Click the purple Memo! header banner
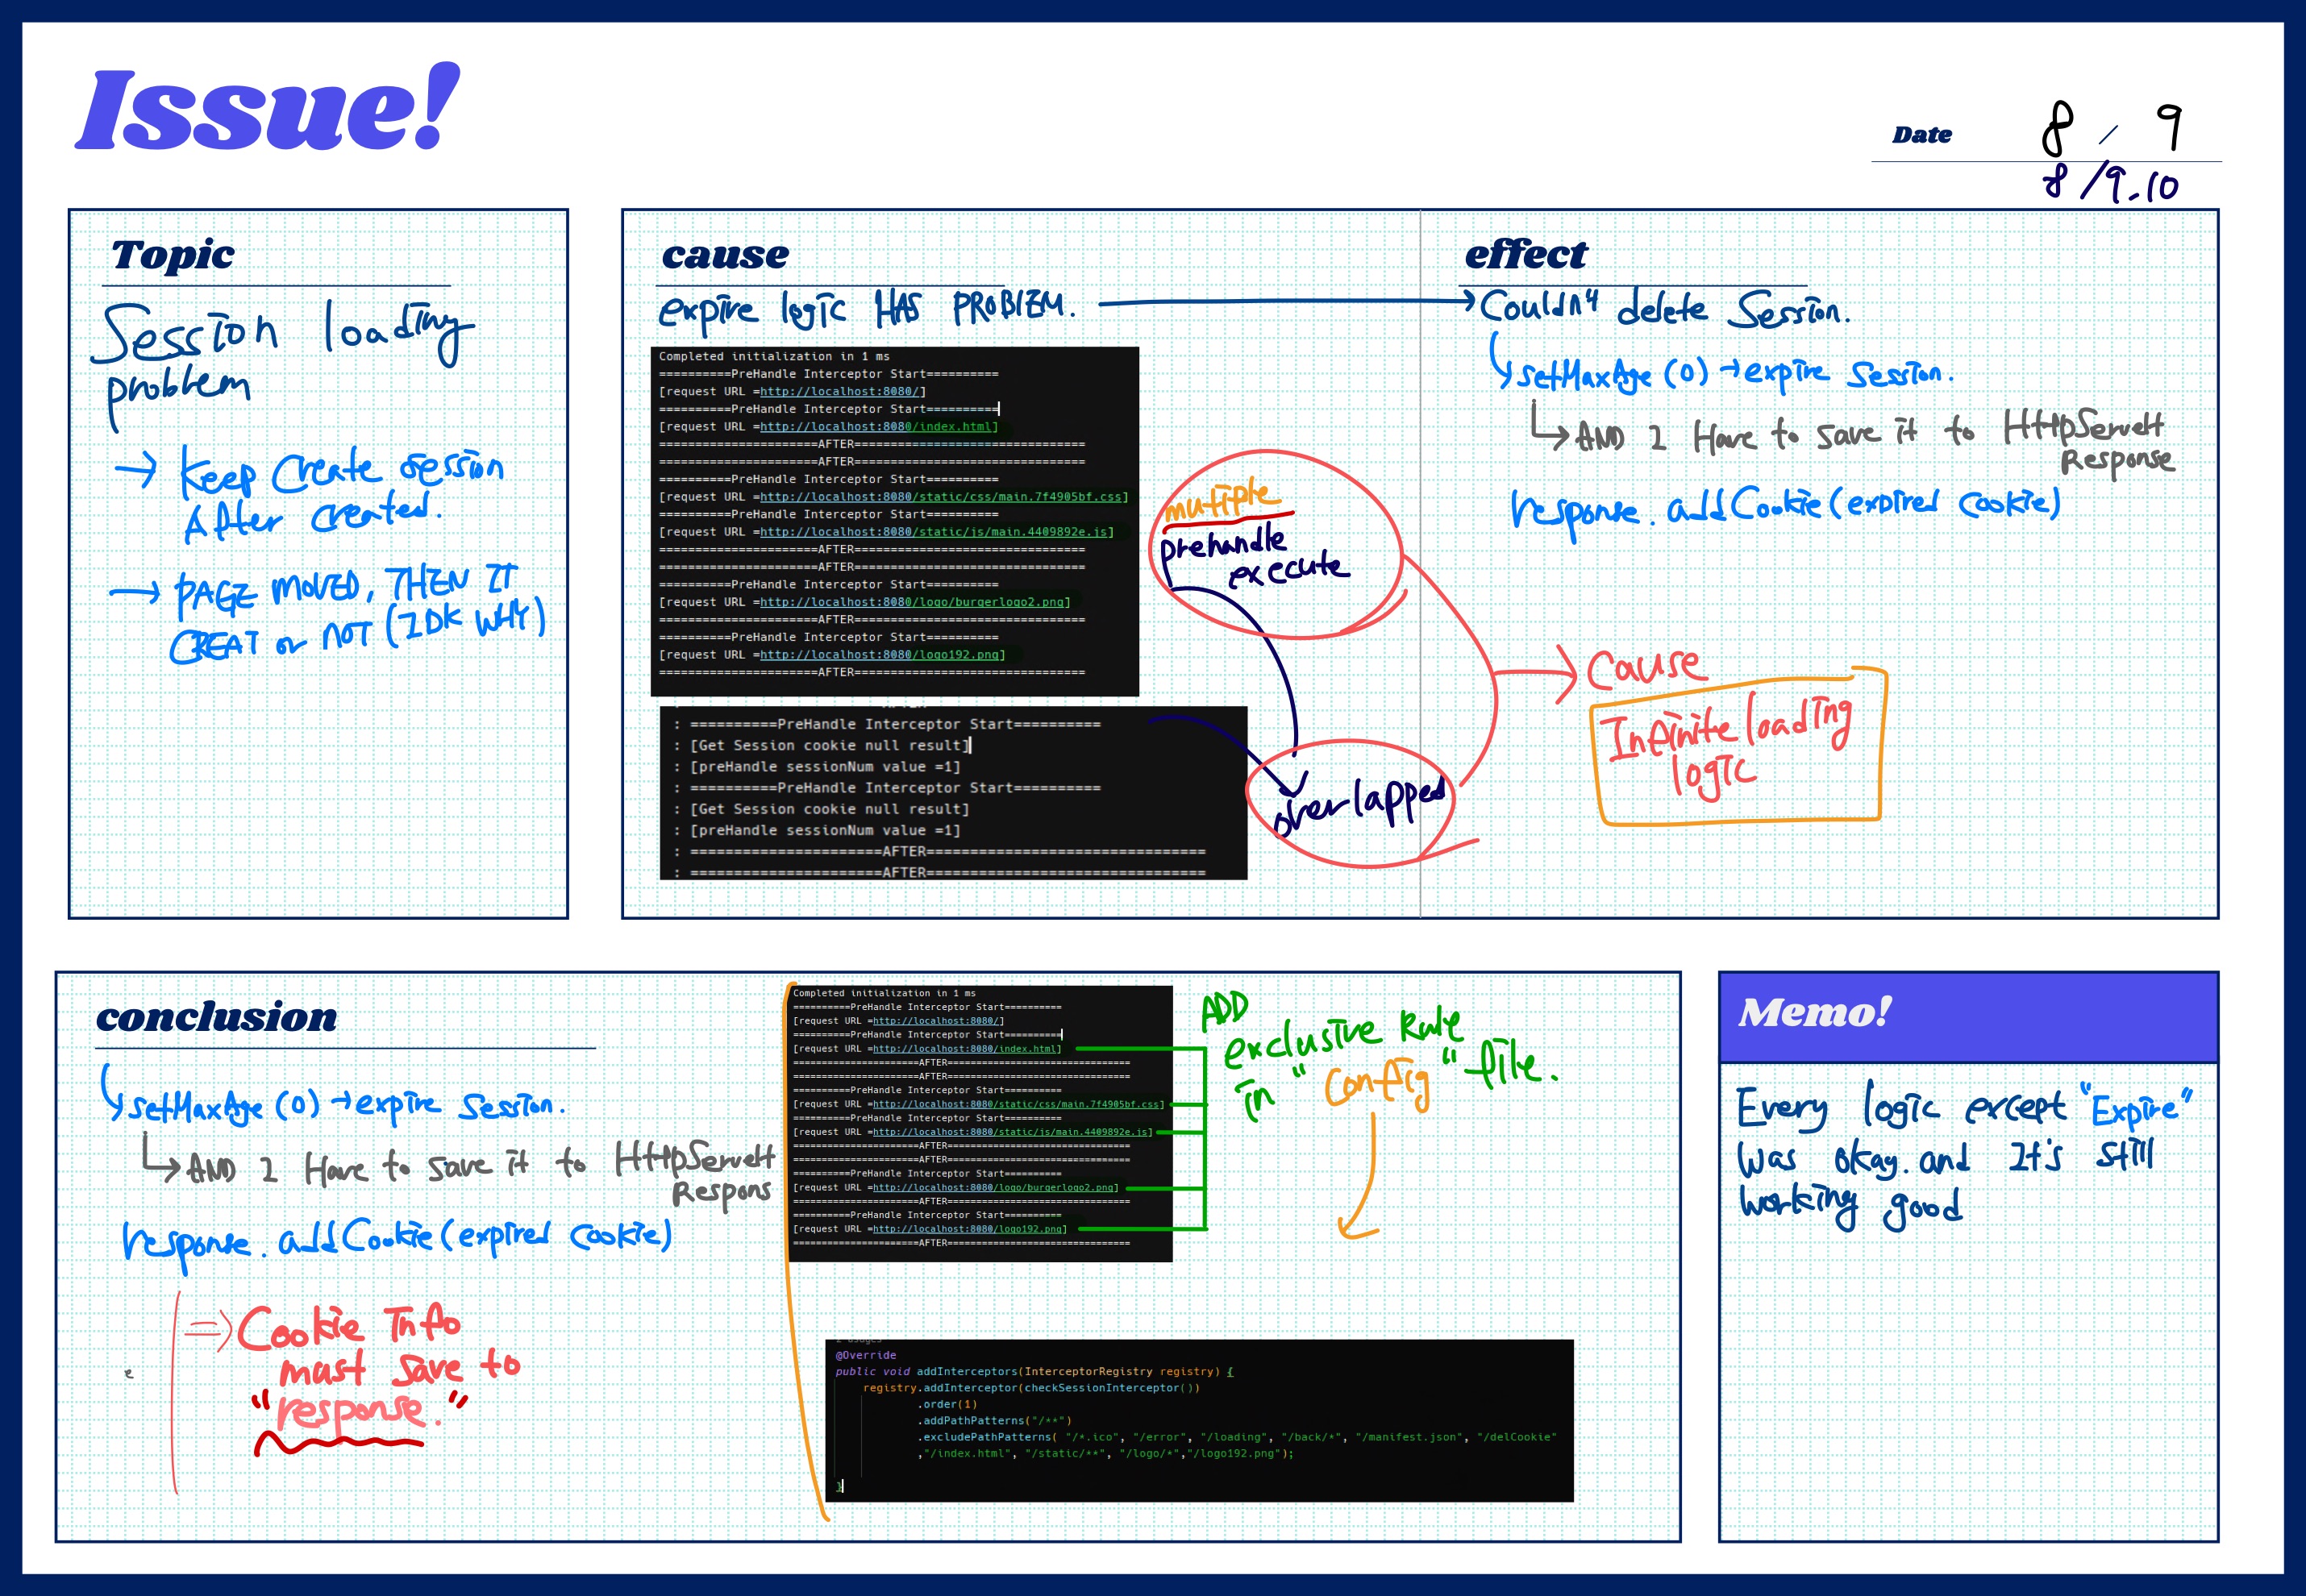 pyautogui.click(x=1968, y=1017)
